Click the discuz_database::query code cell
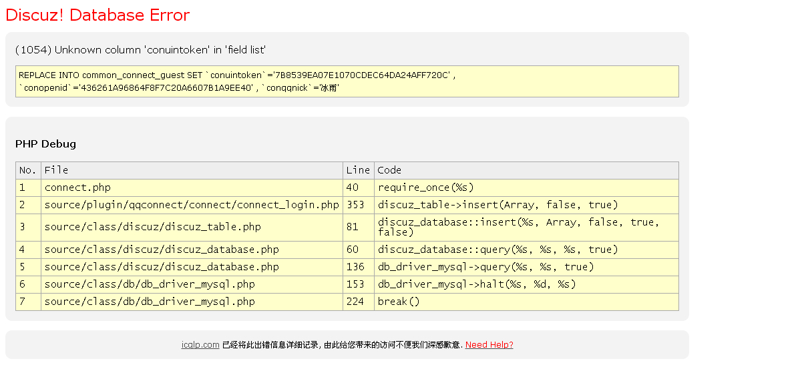This screenshot has height=365, width=808. click(x=498, y=250)
